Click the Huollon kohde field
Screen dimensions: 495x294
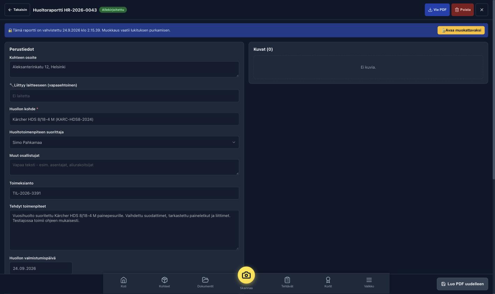[x=124, y=119]
